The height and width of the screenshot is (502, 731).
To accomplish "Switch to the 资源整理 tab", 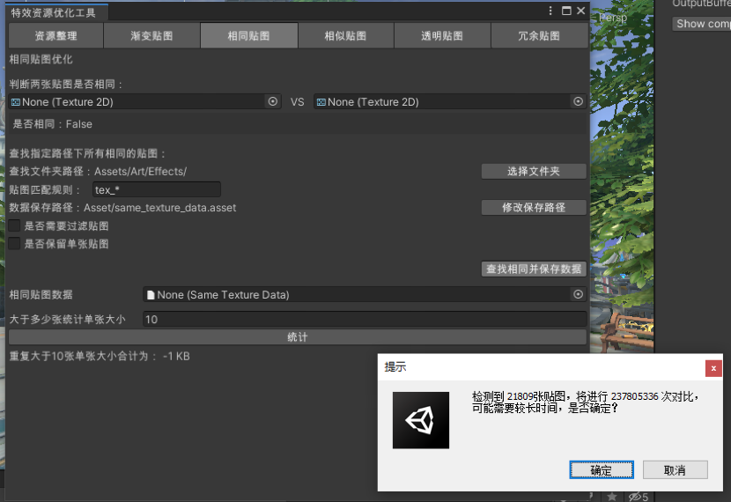I will pyautogui.click(x=56, y=36).
